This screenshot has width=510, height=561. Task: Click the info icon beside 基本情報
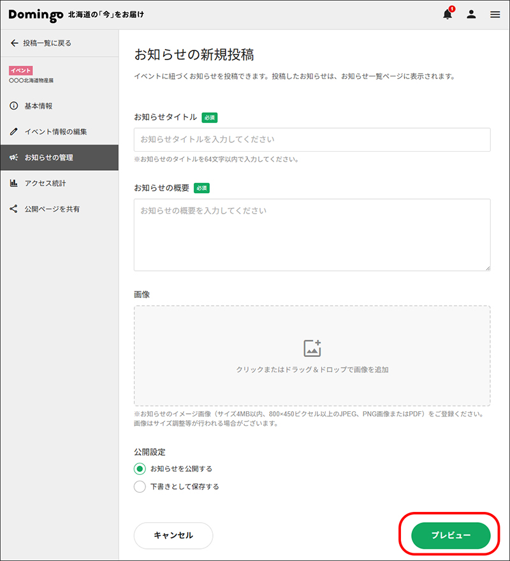tap(13, 106)
